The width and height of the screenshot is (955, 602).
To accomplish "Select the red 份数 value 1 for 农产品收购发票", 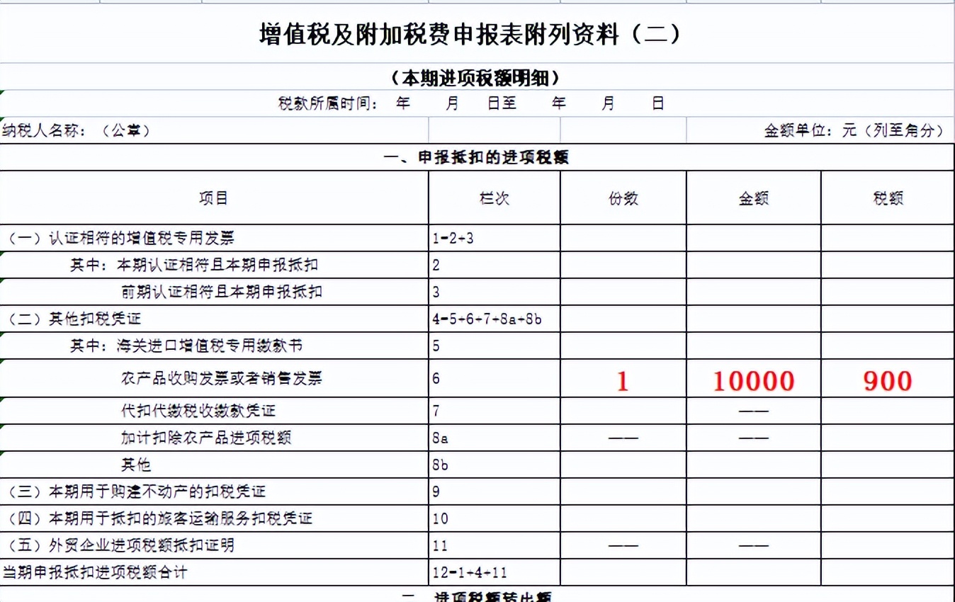I will (622, 381).
